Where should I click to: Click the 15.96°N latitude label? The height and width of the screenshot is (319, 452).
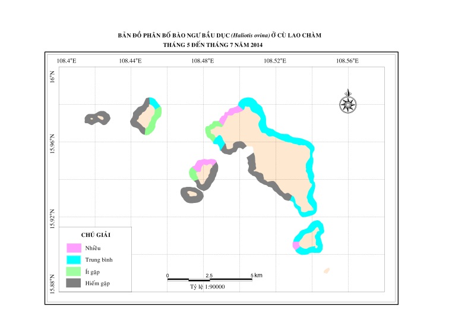(52, 143)
